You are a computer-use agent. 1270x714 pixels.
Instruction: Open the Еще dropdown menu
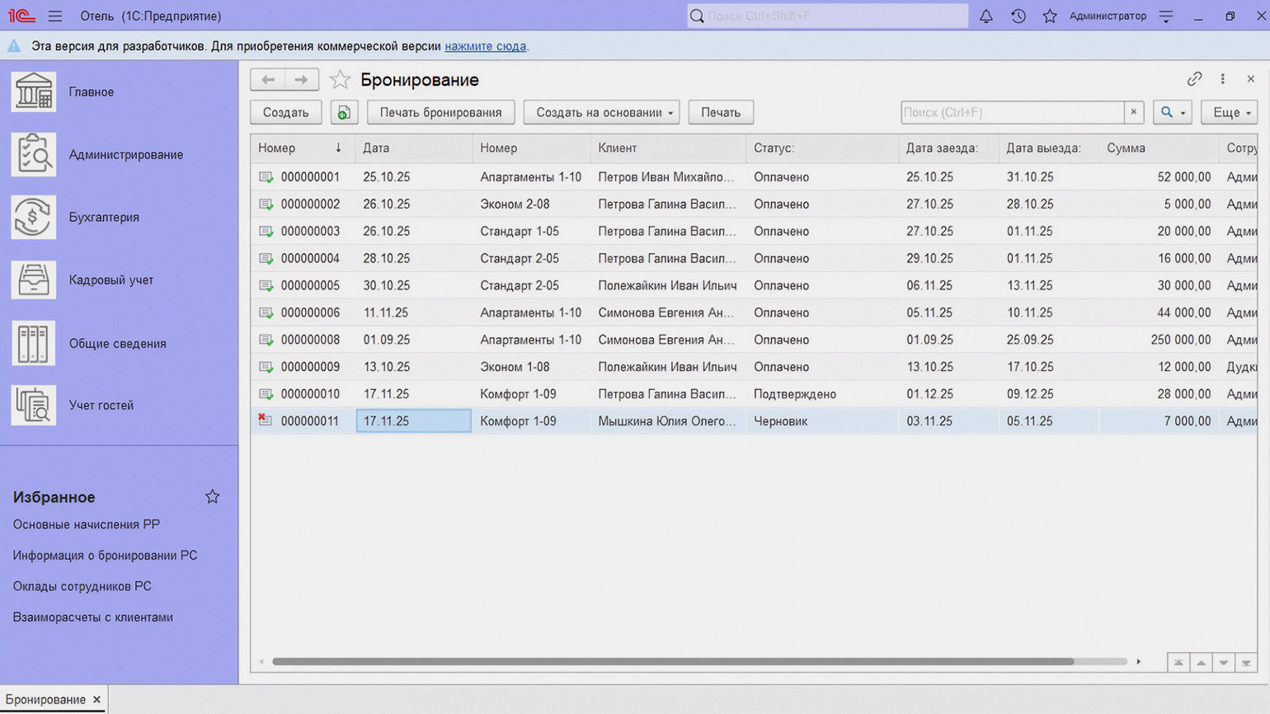1229,112
